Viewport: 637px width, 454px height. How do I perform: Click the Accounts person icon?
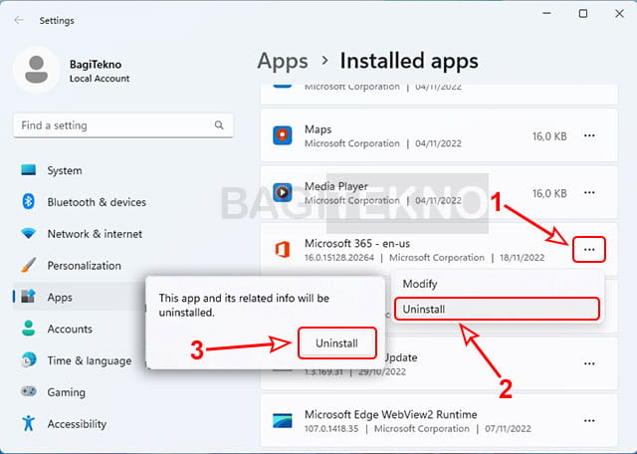[x=29, y=329]
